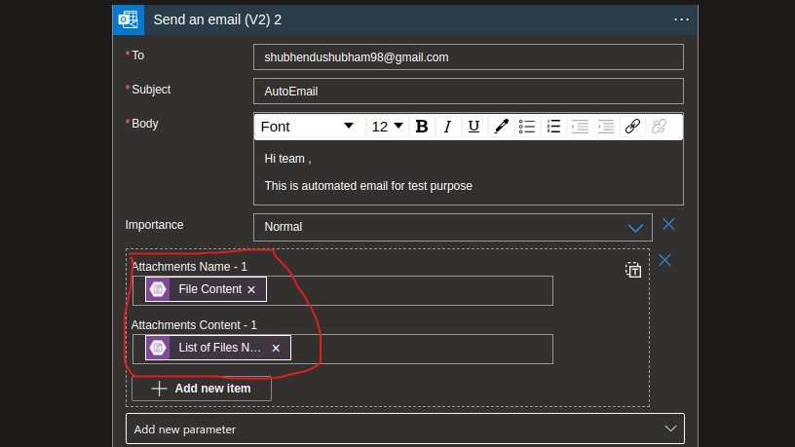The image size is (795, 447).
Task: Toggle italic formatting in body toolbar
Action: pos(447,127)
